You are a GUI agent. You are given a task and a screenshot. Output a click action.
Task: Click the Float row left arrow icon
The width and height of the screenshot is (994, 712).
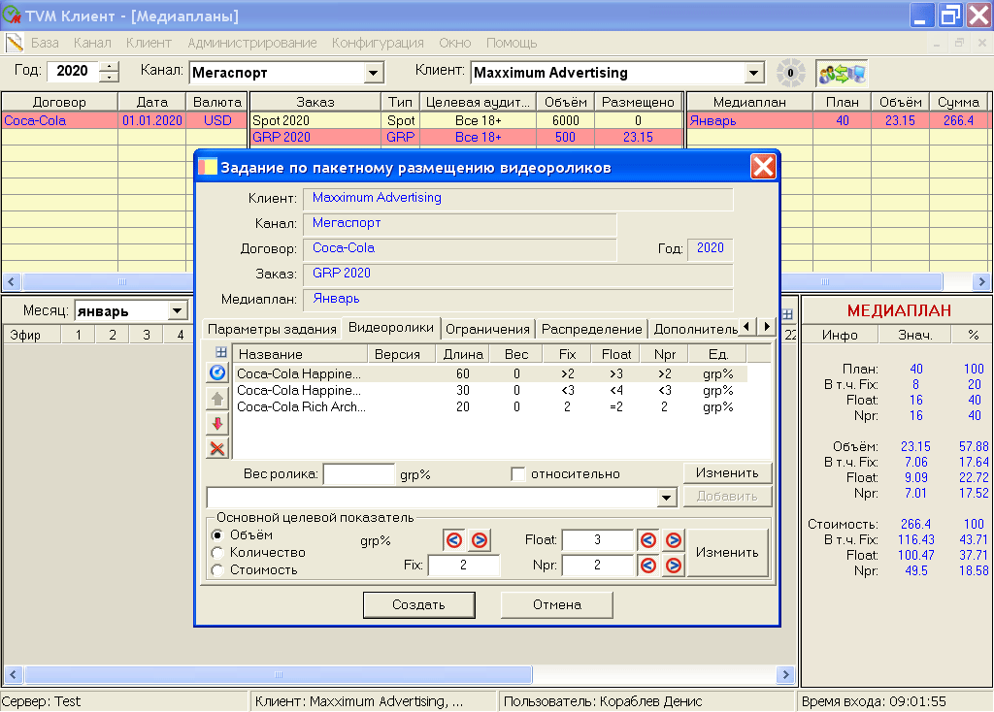click(x=647, y=540)
